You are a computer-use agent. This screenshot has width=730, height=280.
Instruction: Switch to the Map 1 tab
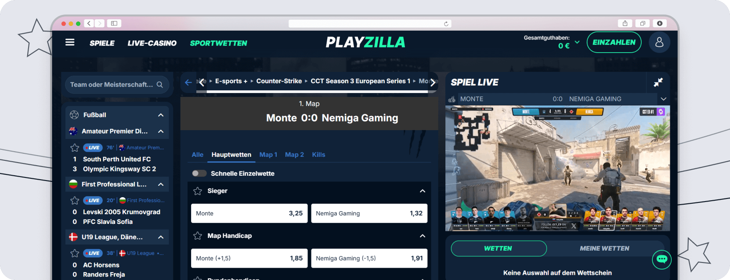coord(268,155)
